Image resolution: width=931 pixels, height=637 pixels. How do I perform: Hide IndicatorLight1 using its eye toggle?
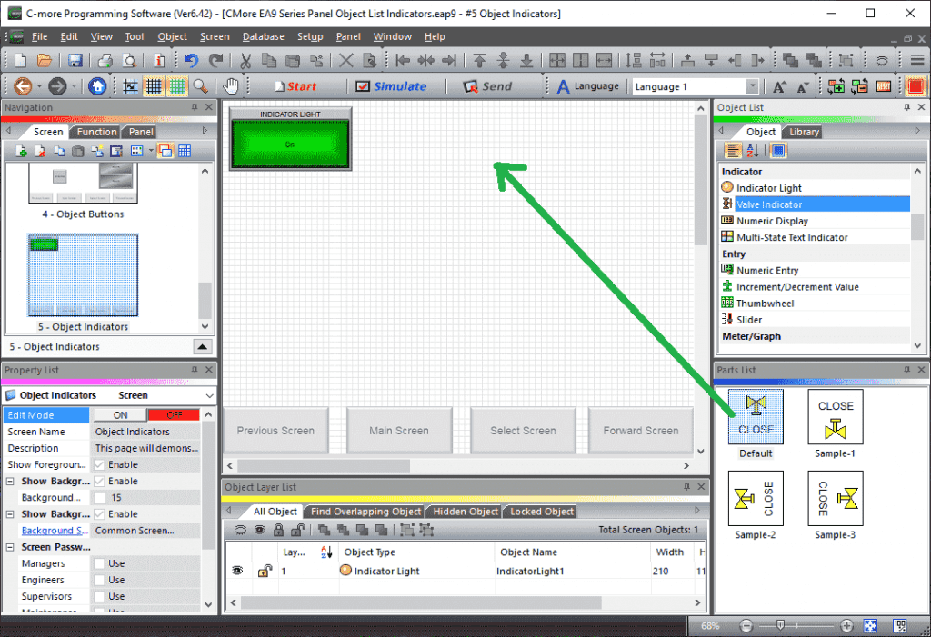pyautogui.click(x=237, y=570)
